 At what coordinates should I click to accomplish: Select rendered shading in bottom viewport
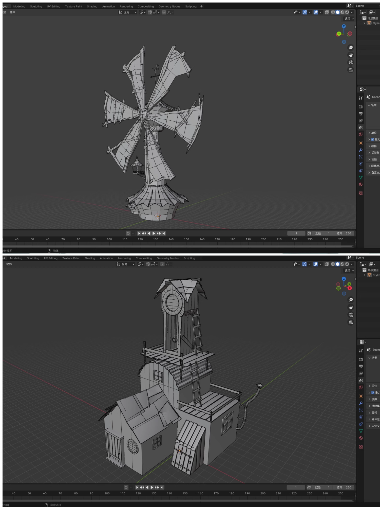click(347, 264)
